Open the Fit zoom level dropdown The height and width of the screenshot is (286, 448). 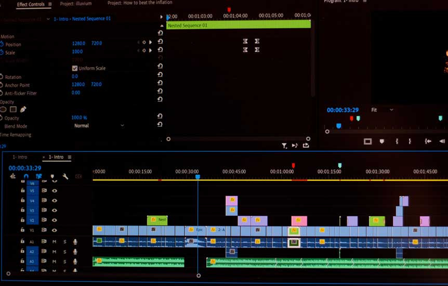coord(381,110)
